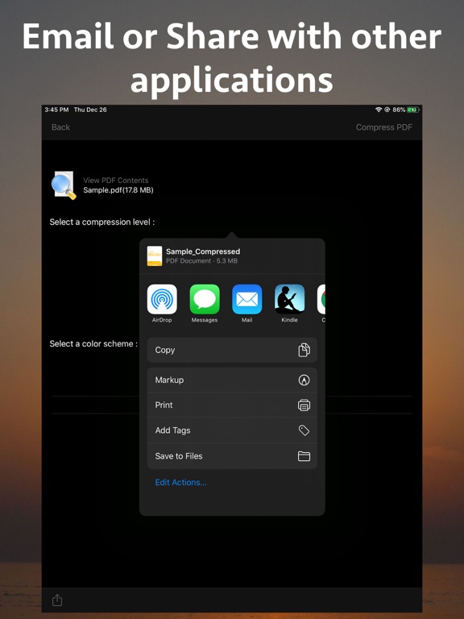Screen dimensions: 464x619
Task: Select Copy in the share sheet
Action: tap(232, 350)
